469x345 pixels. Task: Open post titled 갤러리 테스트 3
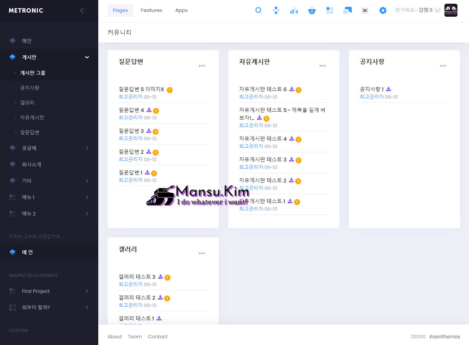tap(137, 277)
